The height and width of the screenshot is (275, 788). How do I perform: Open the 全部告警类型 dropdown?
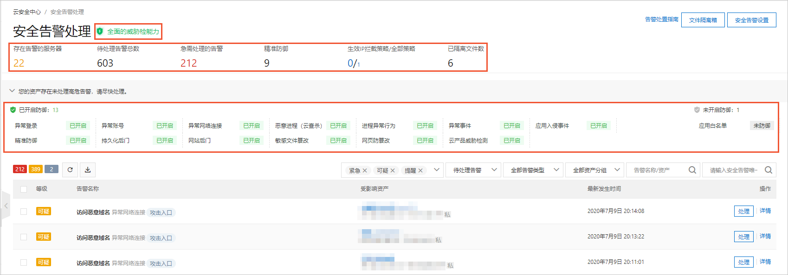tap(533, 170)
